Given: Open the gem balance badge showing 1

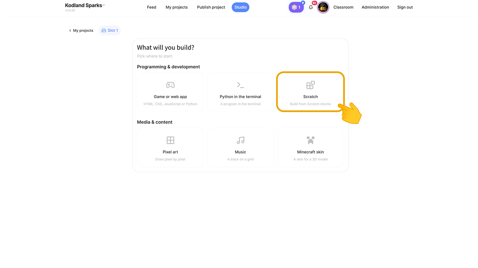Looking at the screenshot, I should click(x=296, y=7).
